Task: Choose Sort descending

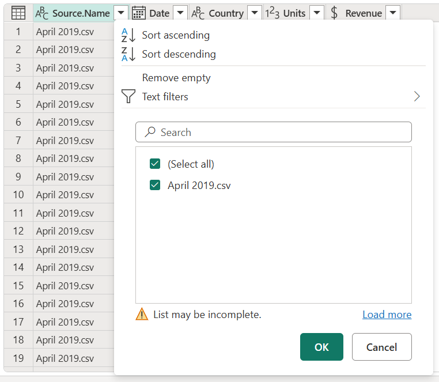Action: (179, 54)
